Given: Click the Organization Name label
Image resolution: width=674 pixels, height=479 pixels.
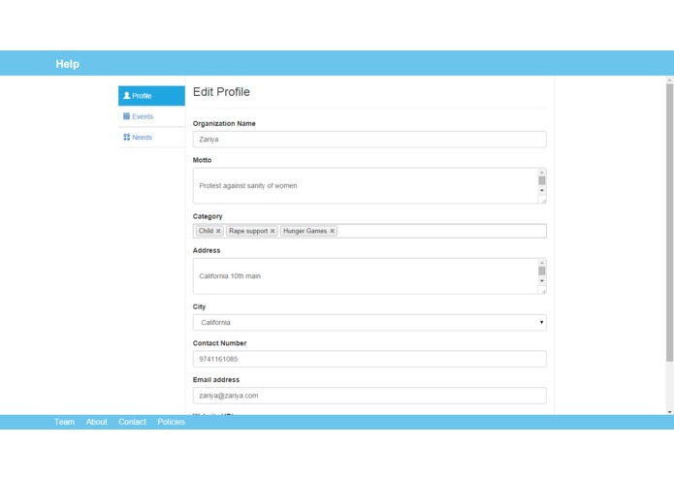Looking at the screenshot, I should 224,124.
